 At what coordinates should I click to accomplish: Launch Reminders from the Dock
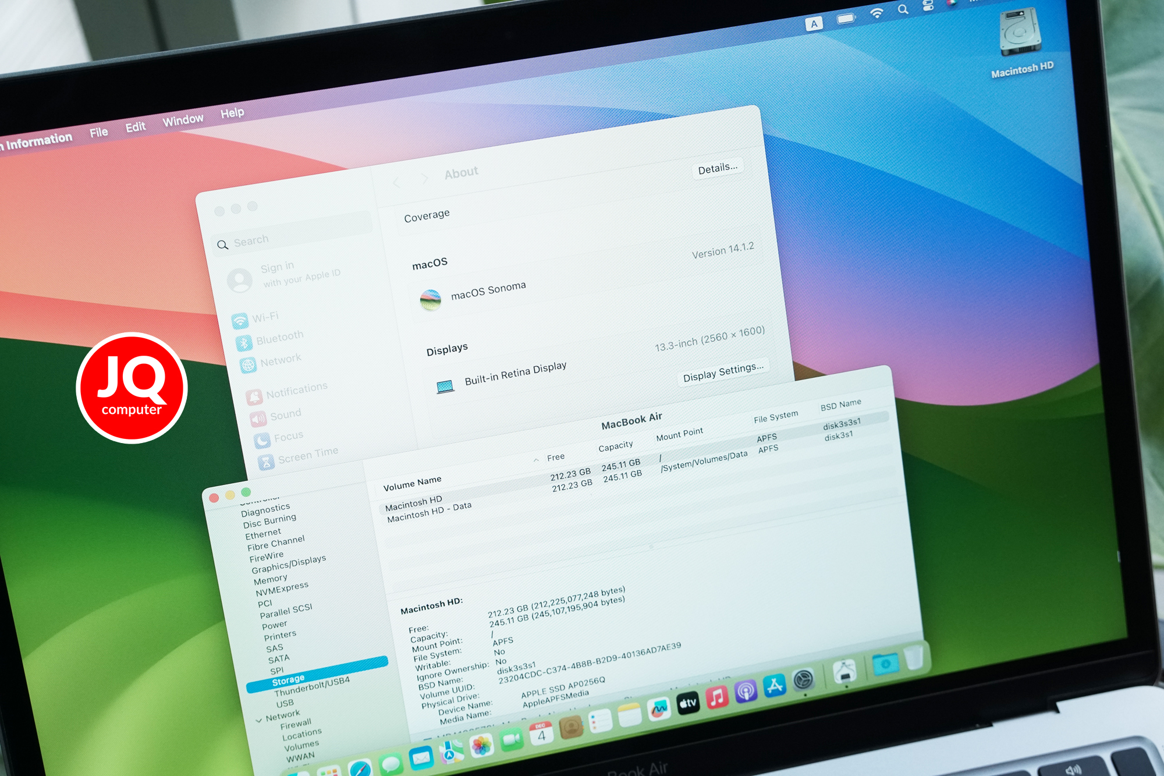coord(600,721)
